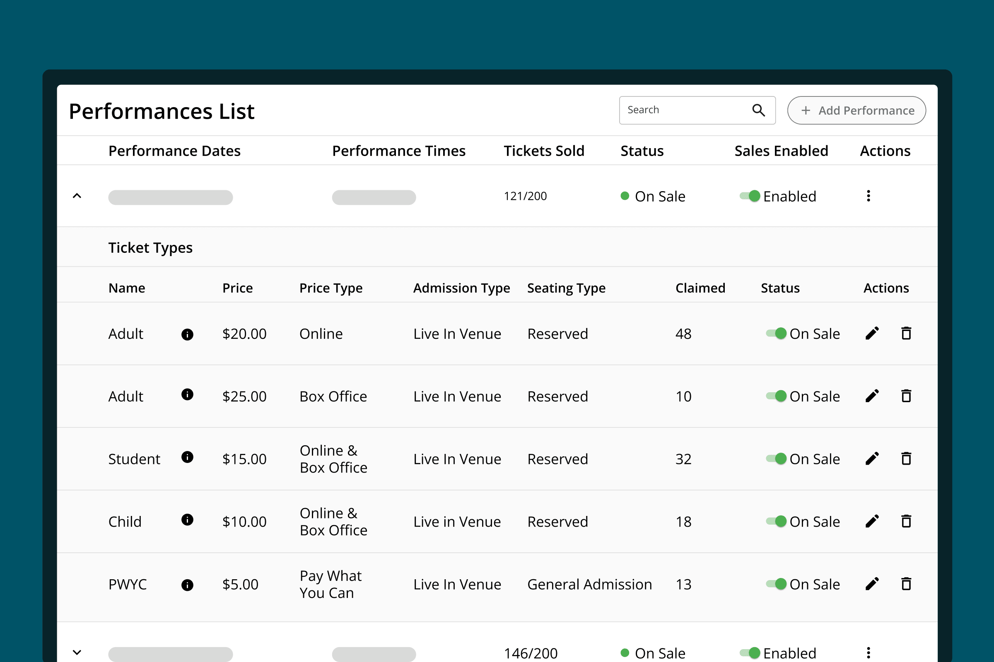
Task: Click the Ticket Types section heading
Action: tap(150, 248)
